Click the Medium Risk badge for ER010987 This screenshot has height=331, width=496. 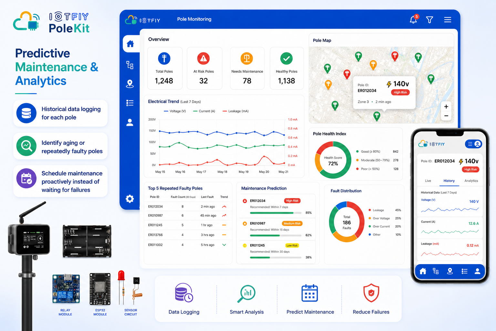(292, 223)
